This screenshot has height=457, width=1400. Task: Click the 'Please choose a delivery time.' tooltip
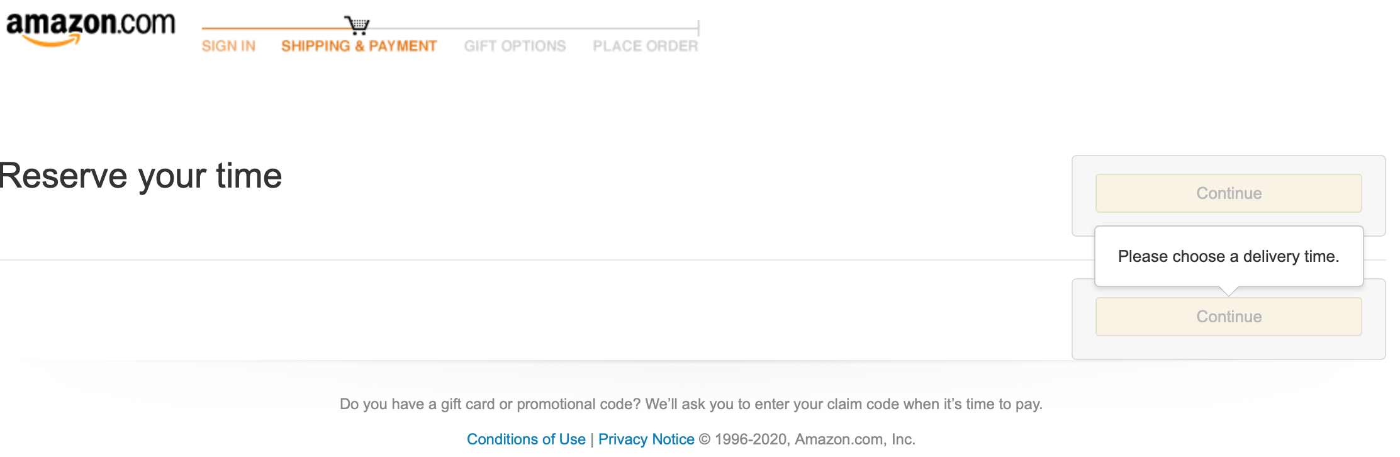(x=1228, y=256)
